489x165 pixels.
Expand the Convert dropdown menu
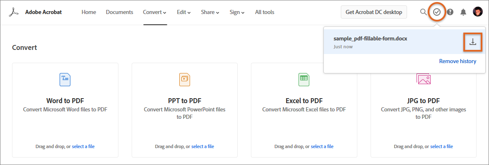[x=155, y=12]
